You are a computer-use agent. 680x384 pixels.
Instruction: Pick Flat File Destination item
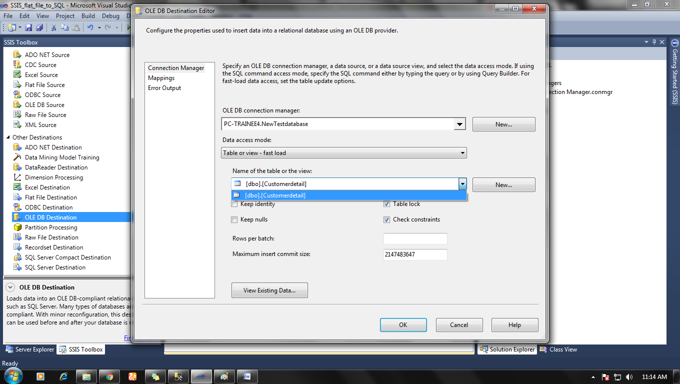(50, 197)
